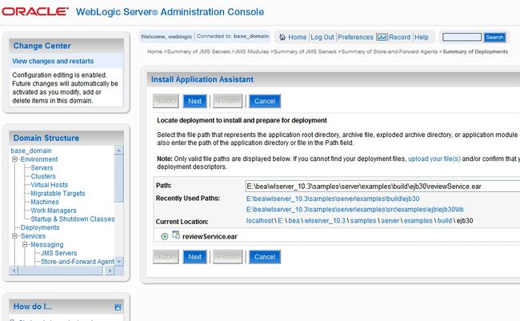Open Startup & Shutdown Classes tree item
This screenshot has width=520, height=321.
click(x=73, y=219)
